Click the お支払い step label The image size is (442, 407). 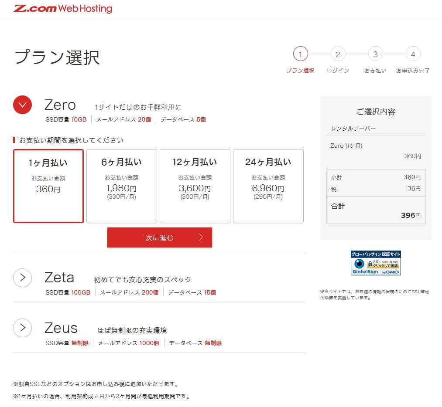[x=375, y=71]
